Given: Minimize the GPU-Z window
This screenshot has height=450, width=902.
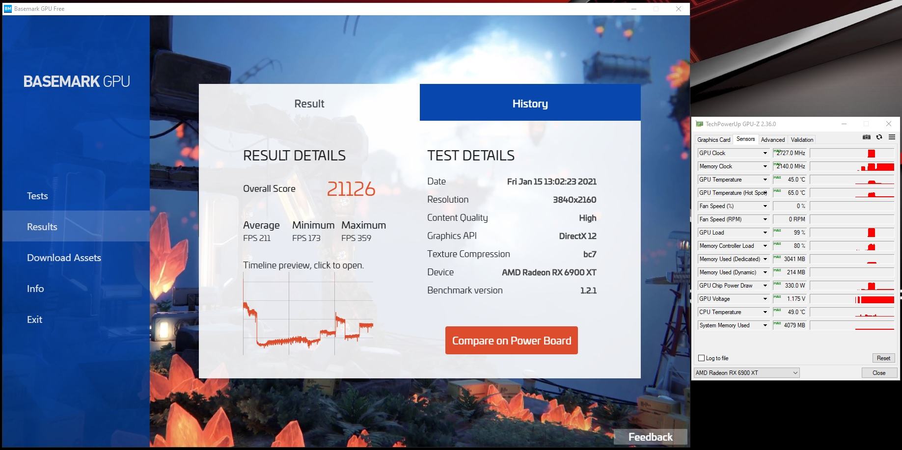Looking at the screenshot, I should click(x=844, y=124).
